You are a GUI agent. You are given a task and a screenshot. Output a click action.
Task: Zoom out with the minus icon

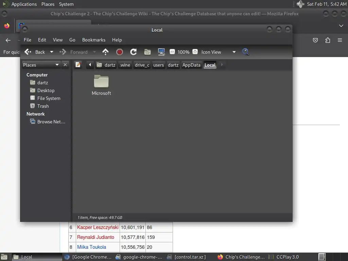coord(172,52)
